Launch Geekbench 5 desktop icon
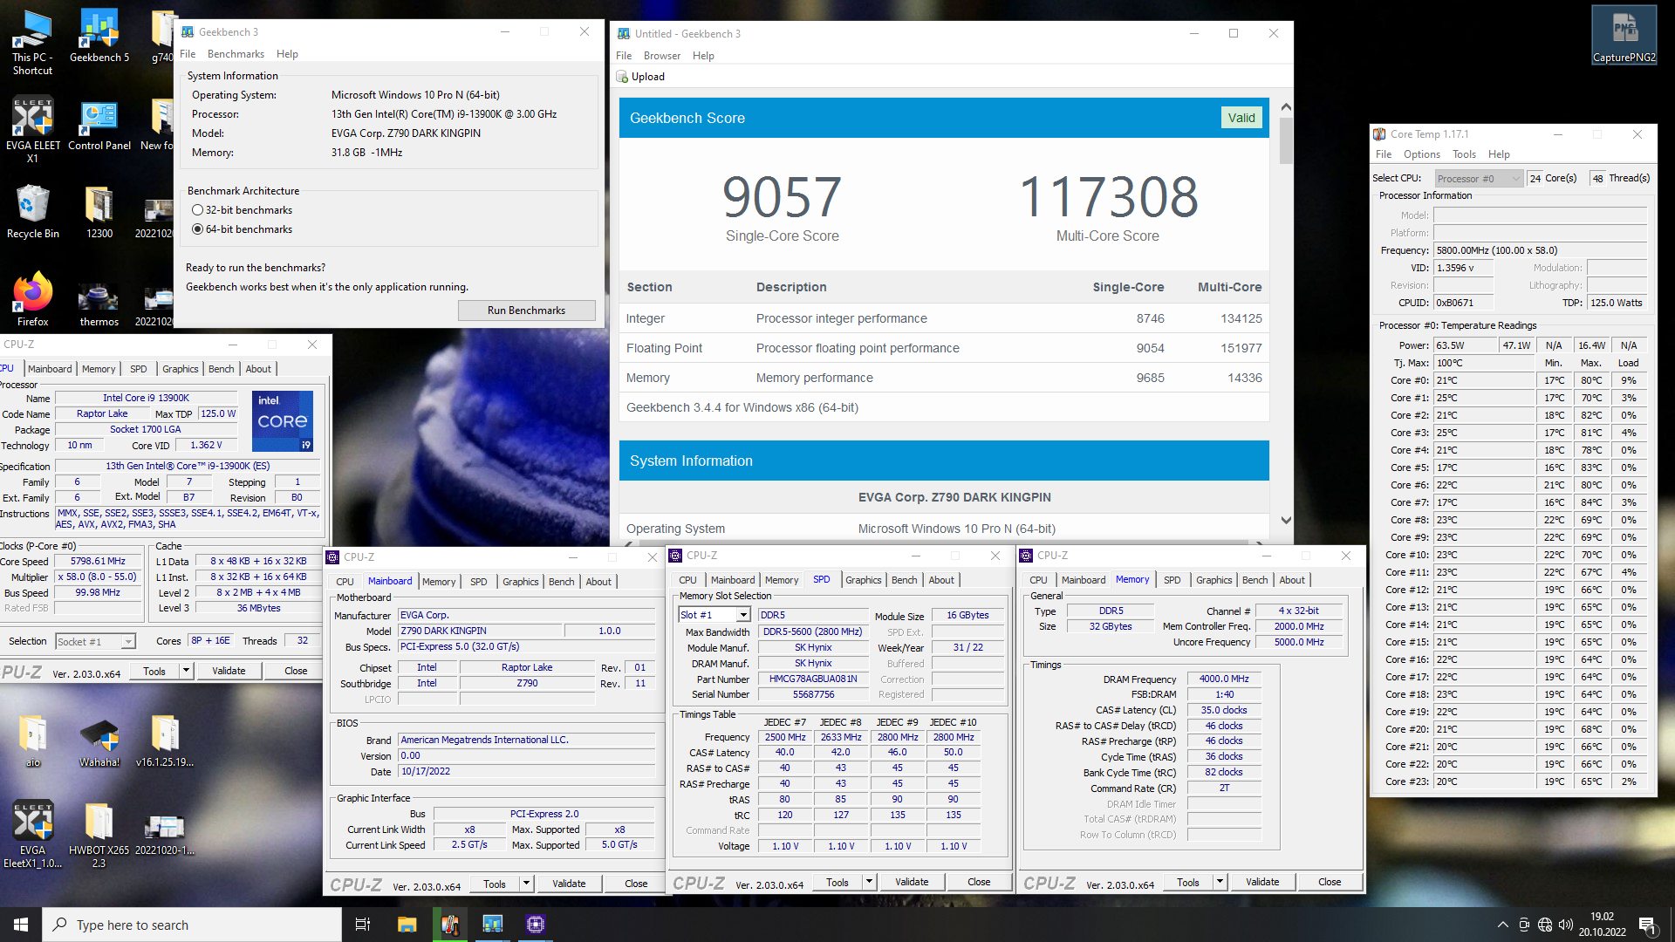The height and width of the screenshot is (942, 1675). 99,36
